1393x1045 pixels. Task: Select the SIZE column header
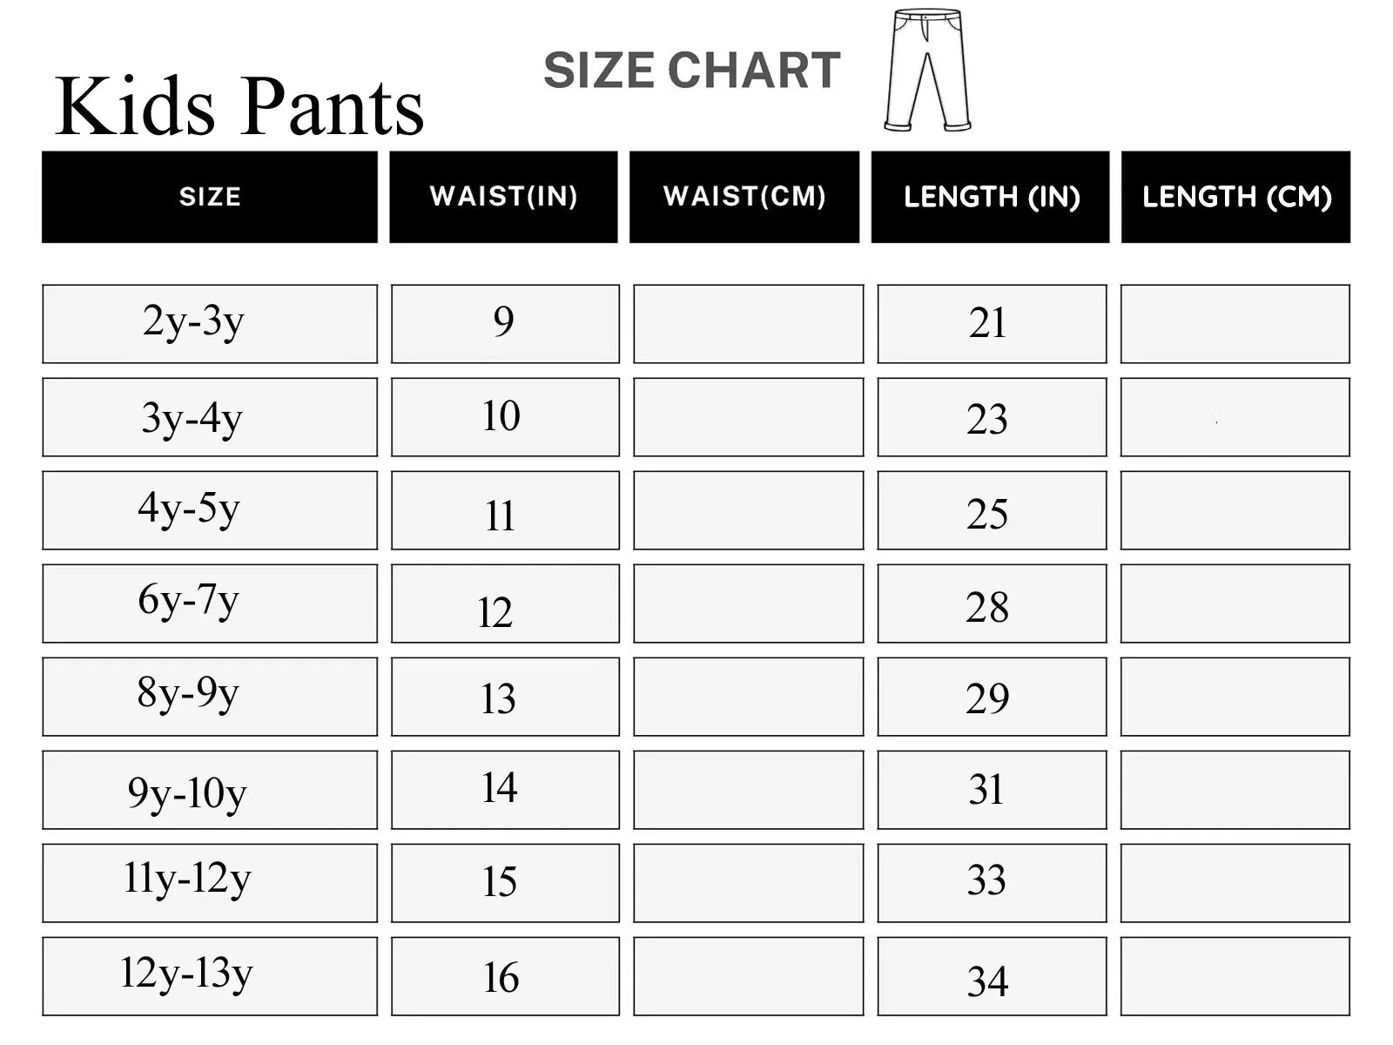(210, 197)
